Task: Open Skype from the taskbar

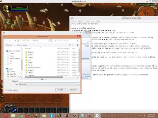Action: click(x=52, y=115)
